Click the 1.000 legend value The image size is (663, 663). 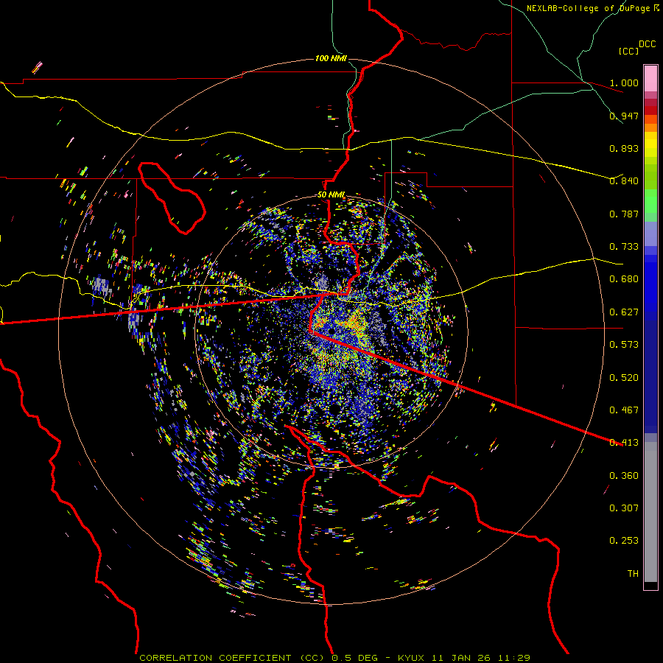coord(624,83)
